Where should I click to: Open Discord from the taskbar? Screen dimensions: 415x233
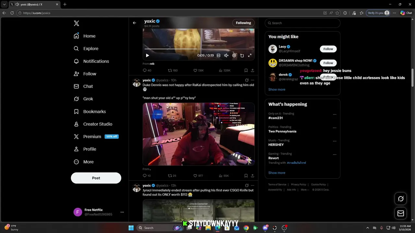pyautogui.click(x=265, y=228)
